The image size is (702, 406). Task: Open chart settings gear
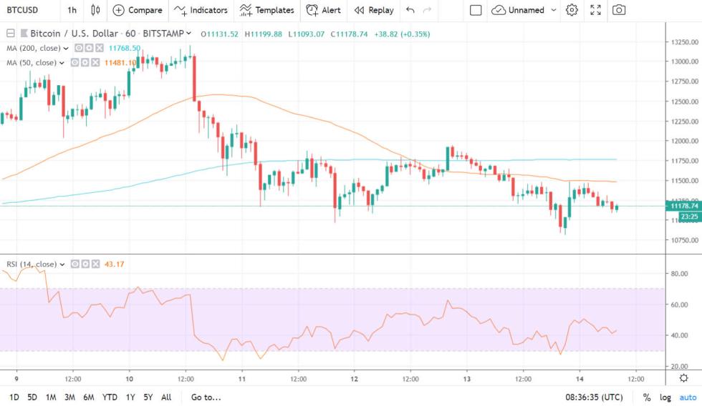[x=572, y=10]
